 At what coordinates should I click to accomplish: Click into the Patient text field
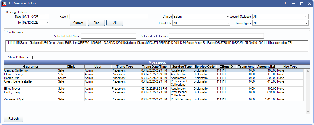(x=109, y=16)
